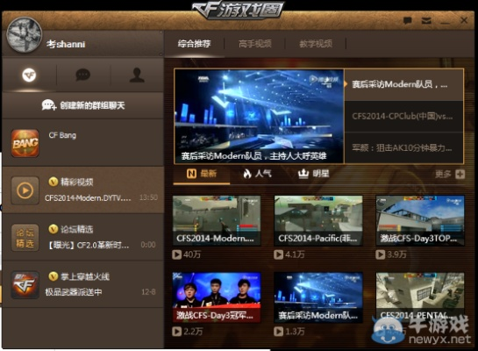Click 创建新的群组聊天 button

click(x=83, y=105)
